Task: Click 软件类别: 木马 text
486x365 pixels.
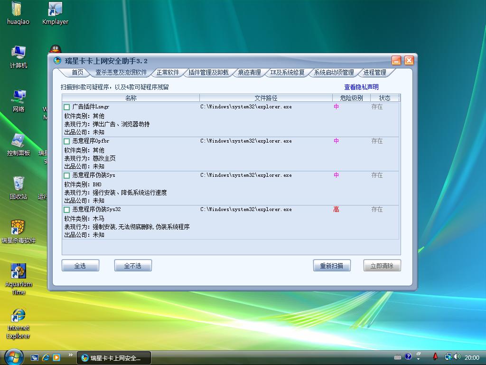Action: pos(84,219)
